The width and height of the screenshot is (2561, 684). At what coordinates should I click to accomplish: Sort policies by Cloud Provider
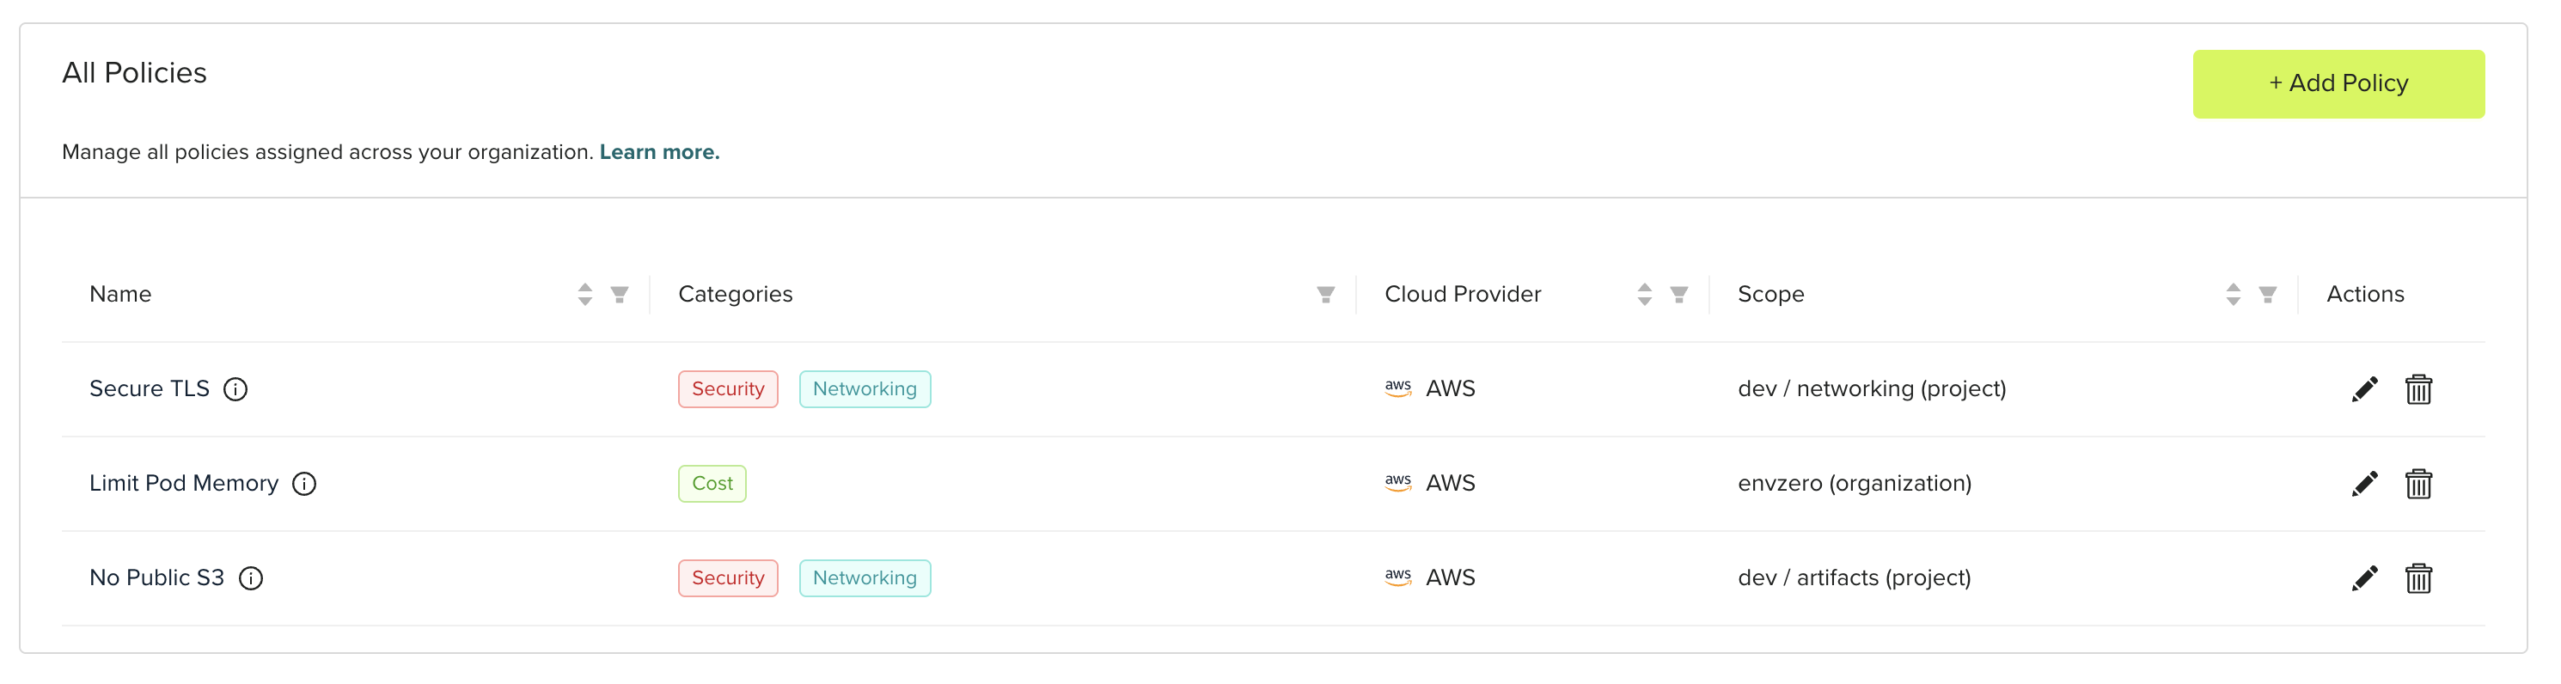[1644, 294]
